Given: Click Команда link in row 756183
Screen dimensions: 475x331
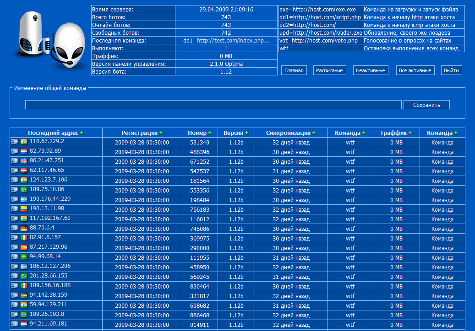Looking at the screenshot, I should (x=442, y=210).
